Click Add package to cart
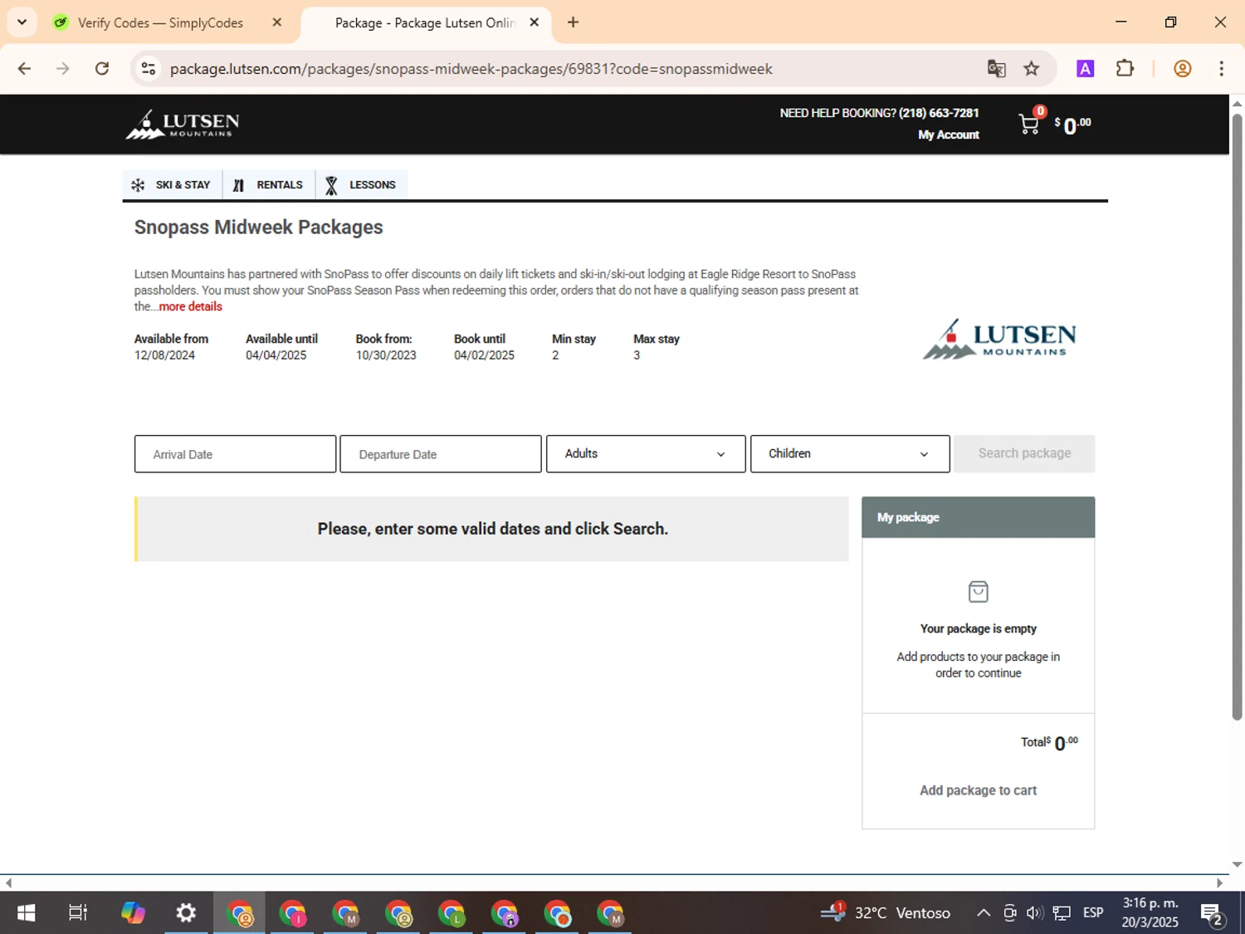Viewport: 1245px width, 934px height. pos(978,790)
